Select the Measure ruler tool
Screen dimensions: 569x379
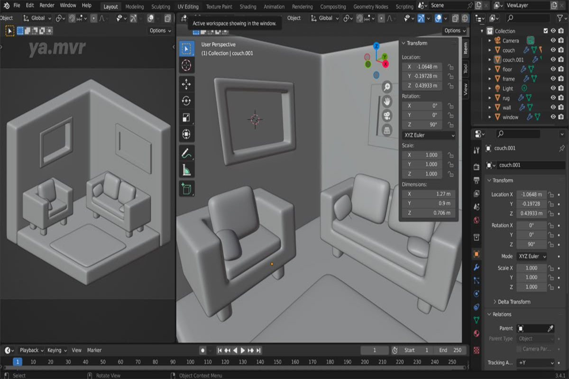pyautogui.click(x=186, y=170)
